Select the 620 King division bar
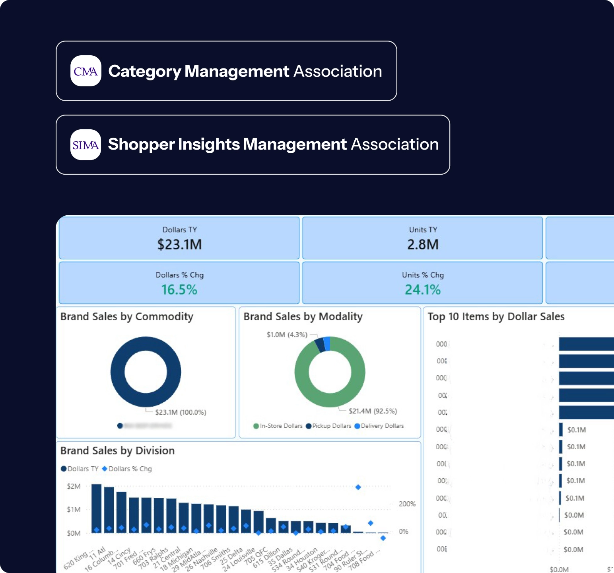614x573 pixels. 95,507
